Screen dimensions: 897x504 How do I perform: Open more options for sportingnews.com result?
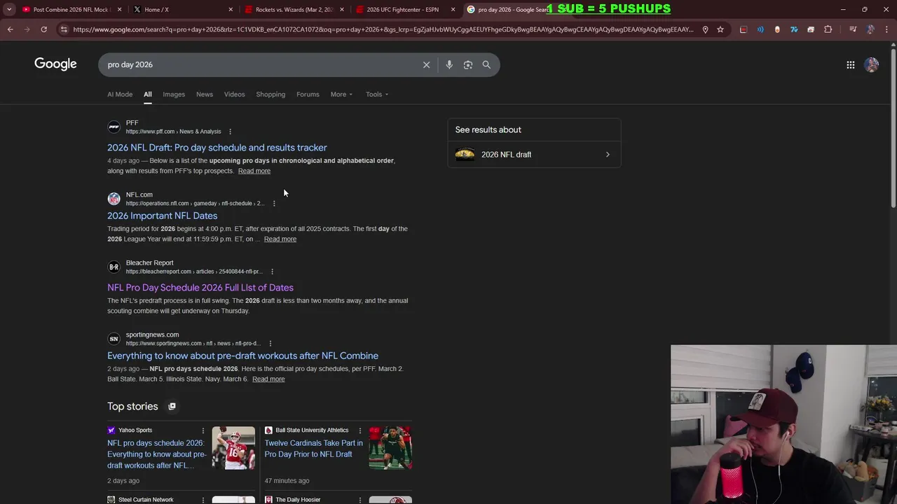point(270,344)
